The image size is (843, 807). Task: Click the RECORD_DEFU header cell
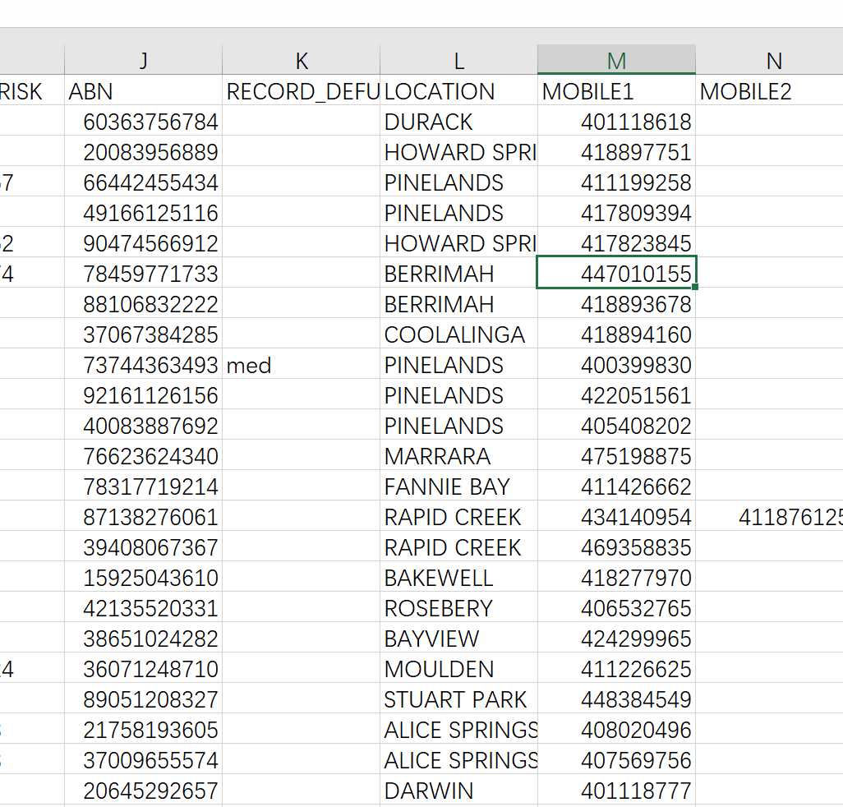301,90
